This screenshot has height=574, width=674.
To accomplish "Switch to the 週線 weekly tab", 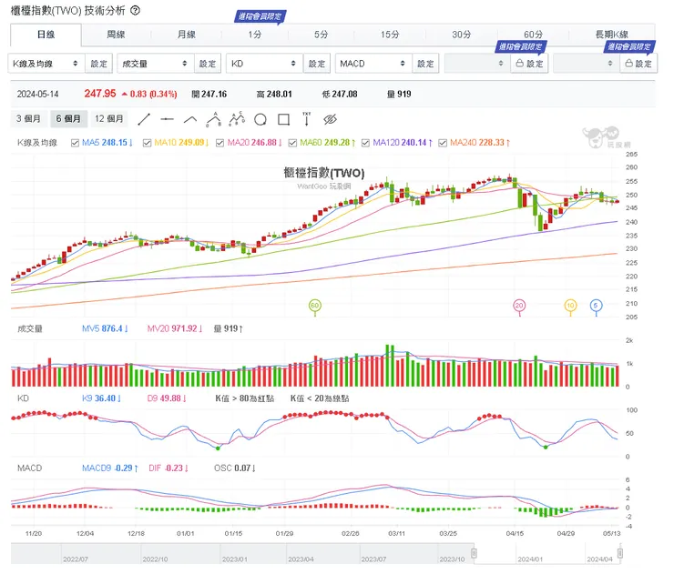I will 116,35.
